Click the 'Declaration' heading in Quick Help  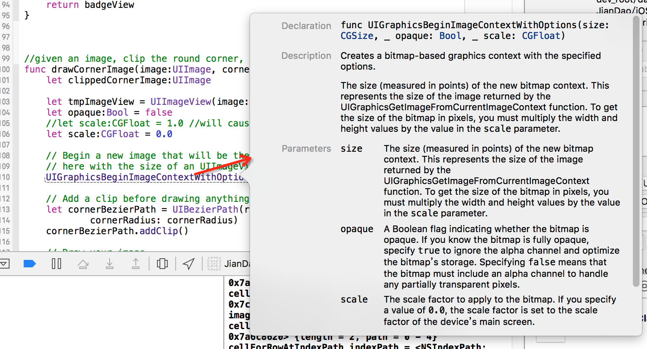[306, 26]
